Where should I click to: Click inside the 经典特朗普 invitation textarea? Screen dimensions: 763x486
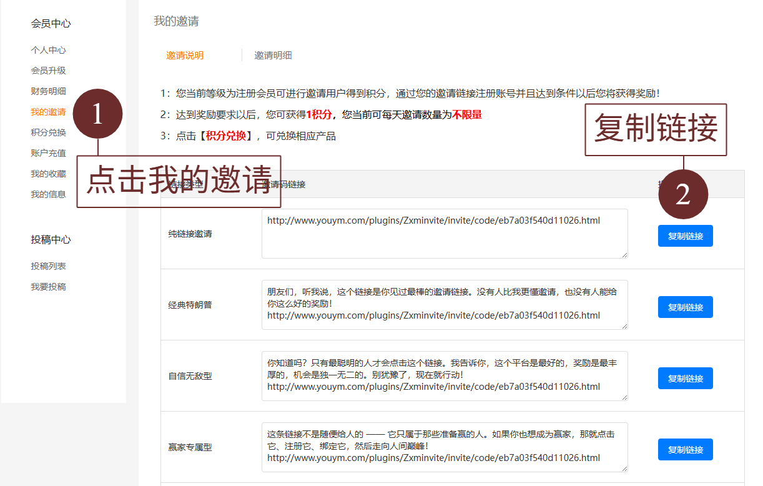(445, 305)
